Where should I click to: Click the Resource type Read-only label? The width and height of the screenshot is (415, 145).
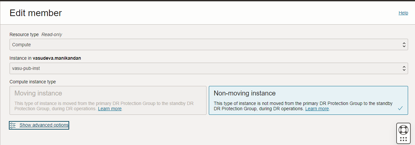[36, 34]
